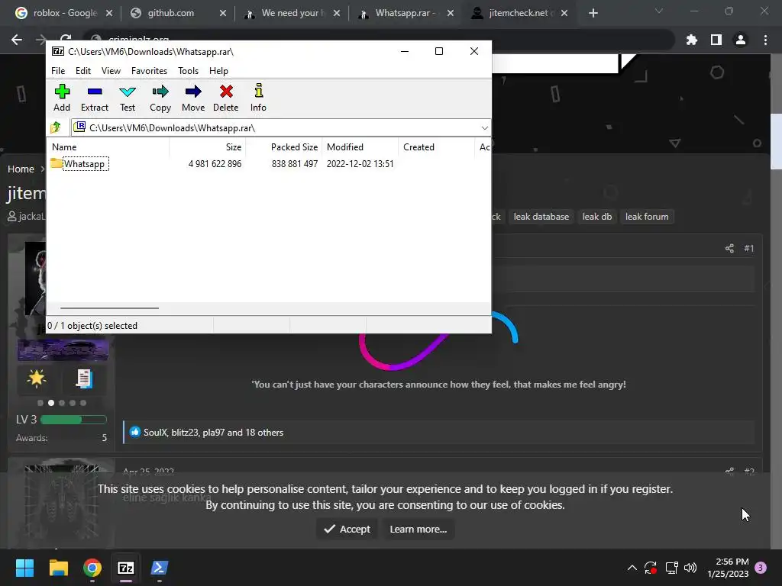Viewport: 782px width, 586px height.
Task: Select the Copy toolbar icon in 7-Zip
Action: click(x=160, y=98)
